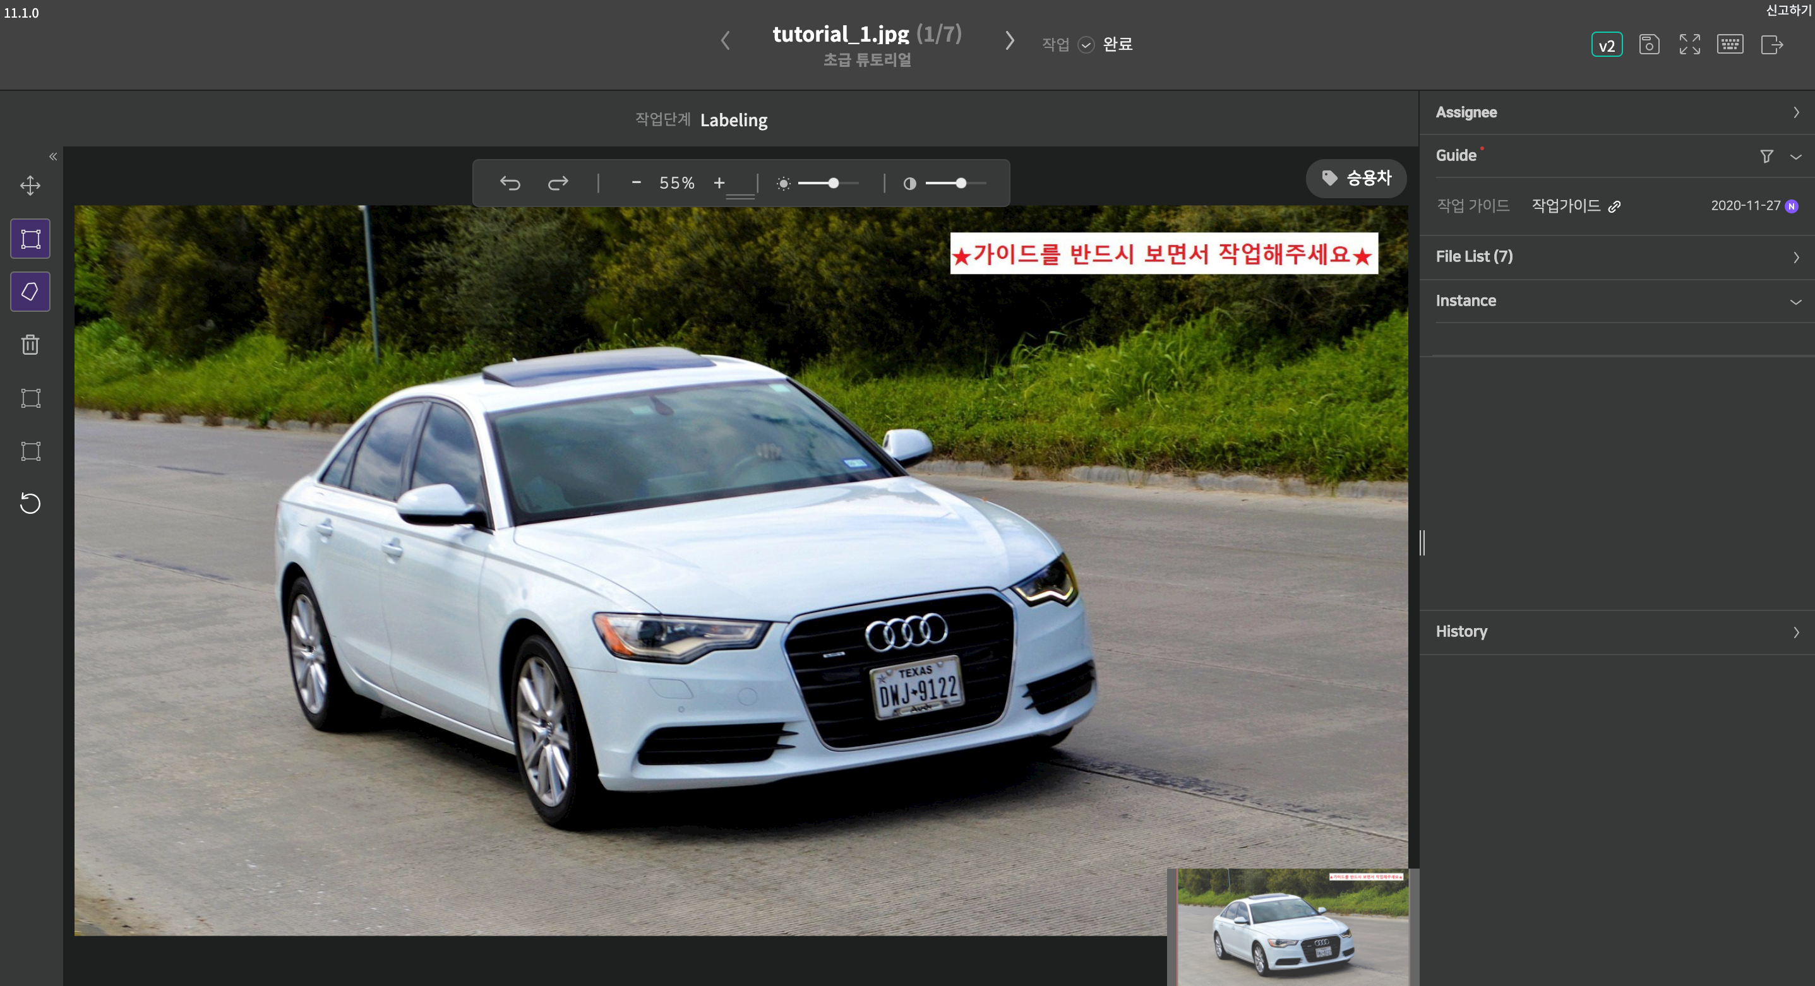Adjust the brightness slider handle
Image resolution: width=1815 pixels, height=986 pixels.
point(834,183)
